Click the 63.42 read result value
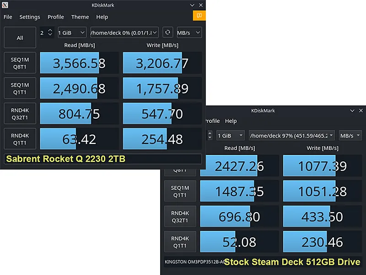Image resolution: width=366 pixels, height=275 pixels. (79, 139)
